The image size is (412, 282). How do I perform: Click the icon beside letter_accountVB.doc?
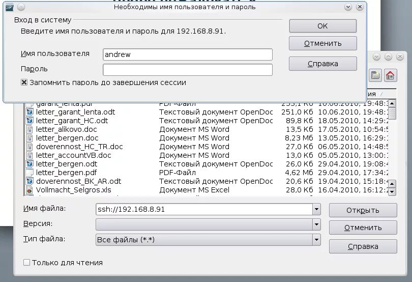pyautogui.click(x=30, y=155)
